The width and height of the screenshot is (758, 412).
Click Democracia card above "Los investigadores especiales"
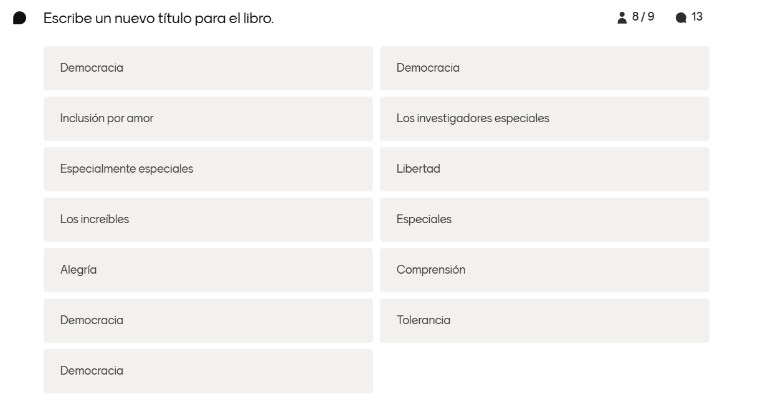pyautogui.click(x=544, y=68)
